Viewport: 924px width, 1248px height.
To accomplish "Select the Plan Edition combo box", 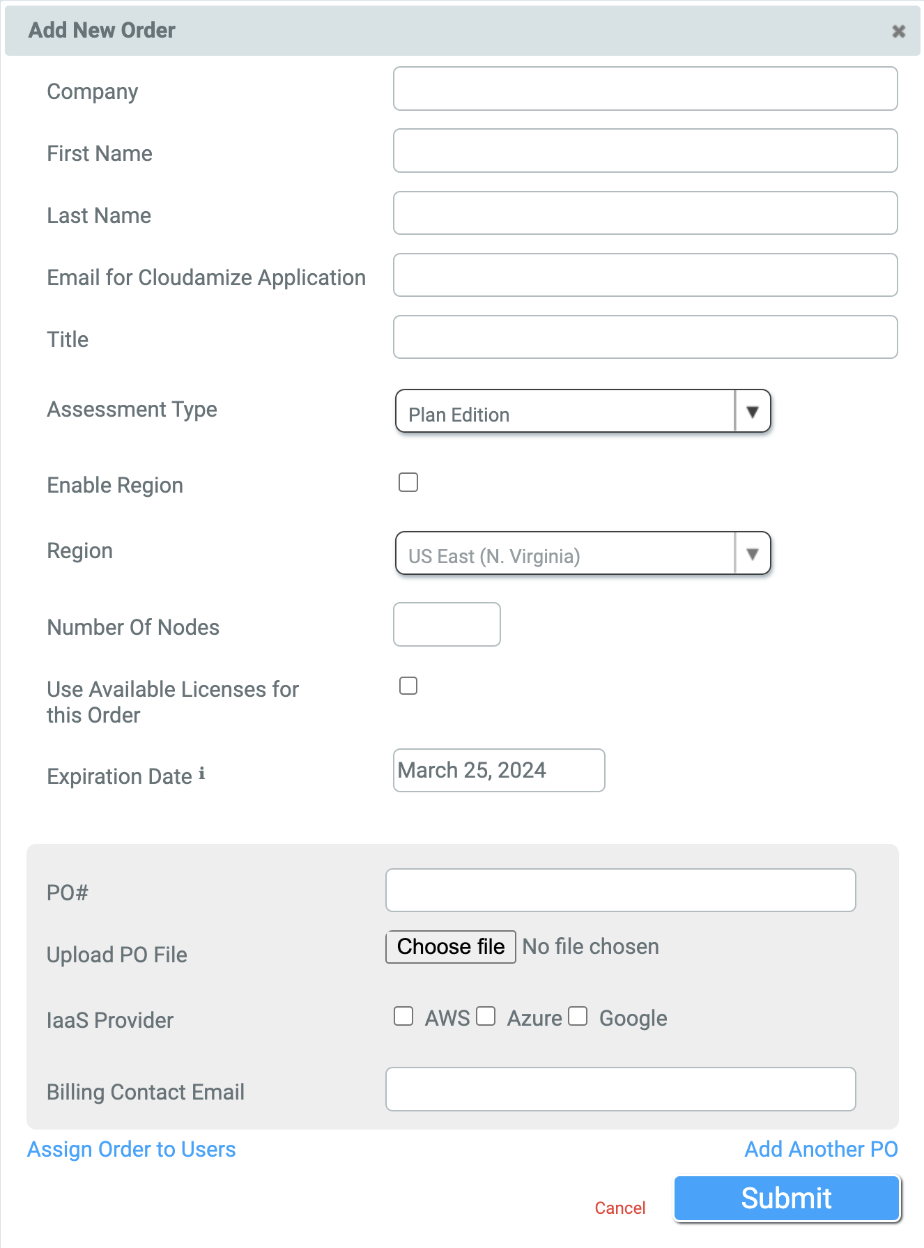I will [564, 412].
